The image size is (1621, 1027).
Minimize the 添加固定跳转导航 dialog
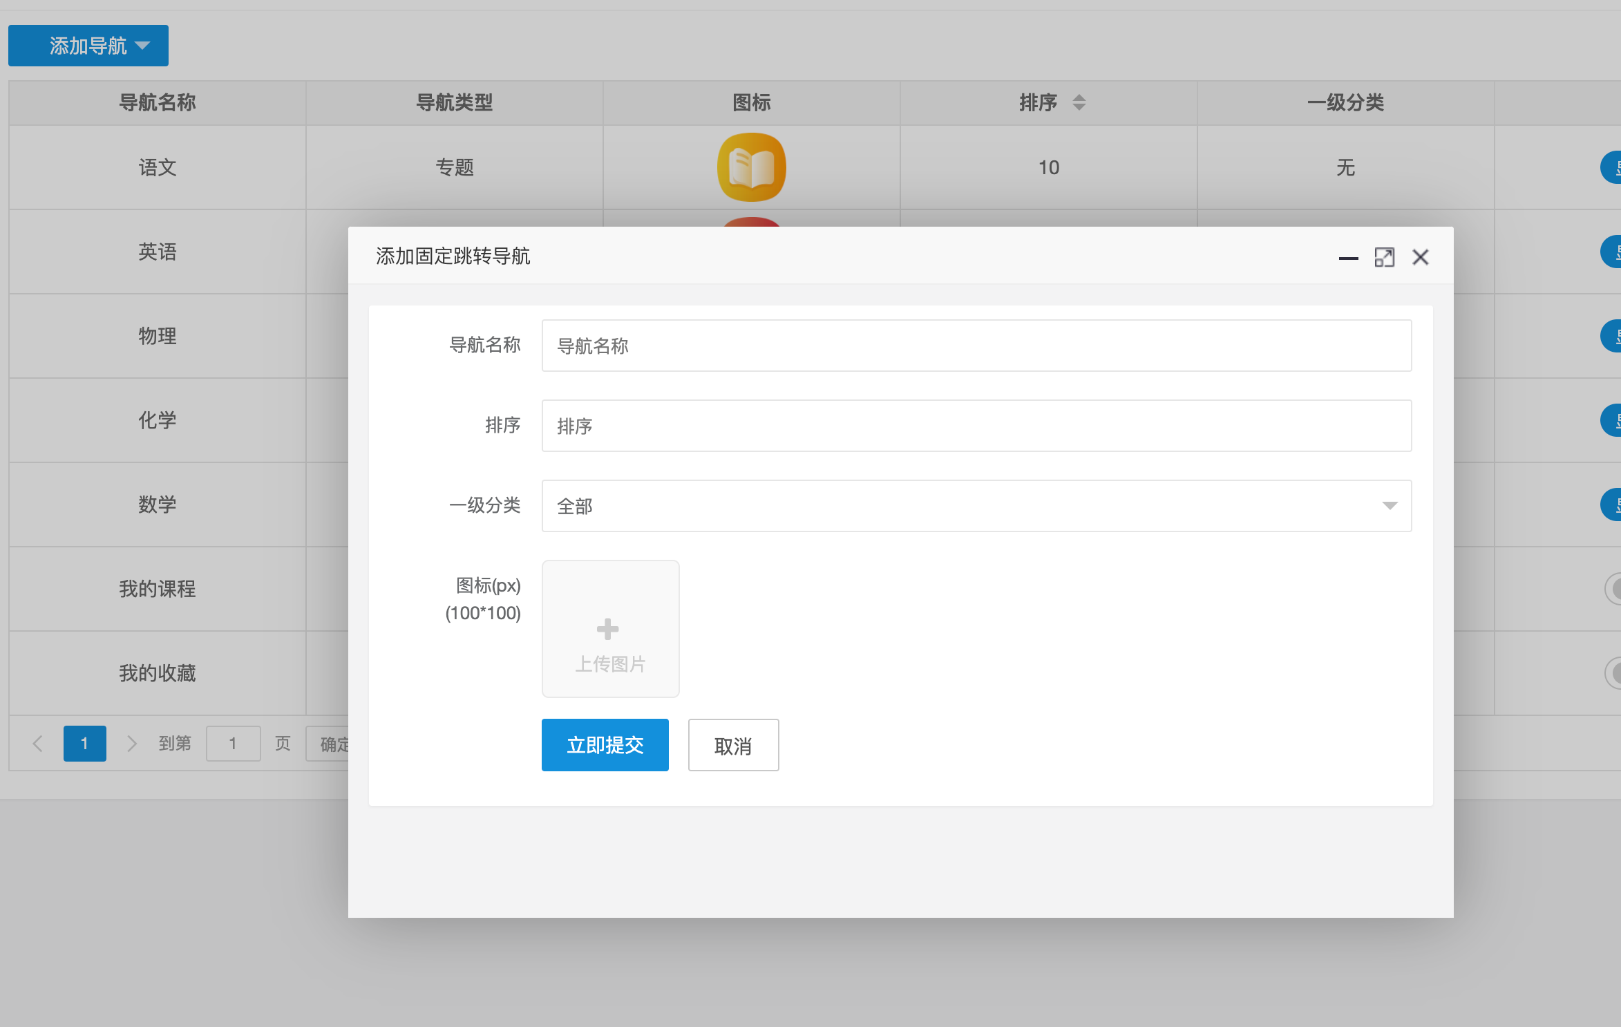(x=1348, y=258)
